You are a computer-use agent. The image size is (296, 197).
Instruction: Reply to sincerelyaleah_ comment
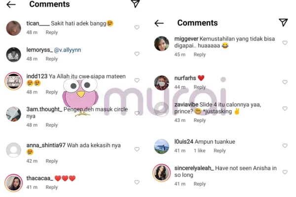(199, 184)
